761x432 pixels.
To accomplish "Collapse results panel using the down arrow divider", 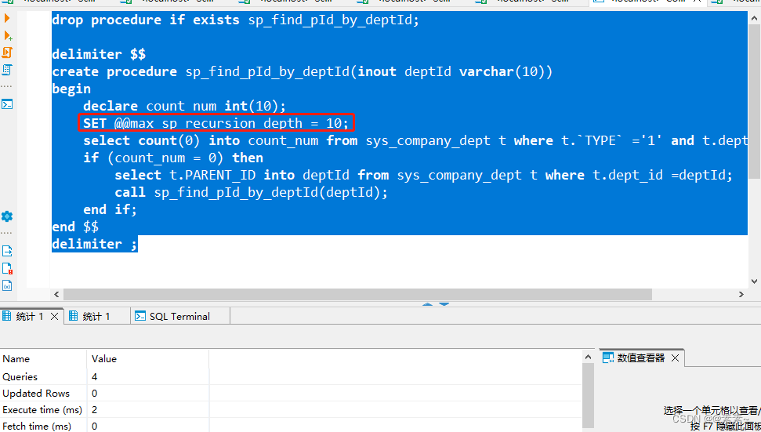I will point(444,304).
